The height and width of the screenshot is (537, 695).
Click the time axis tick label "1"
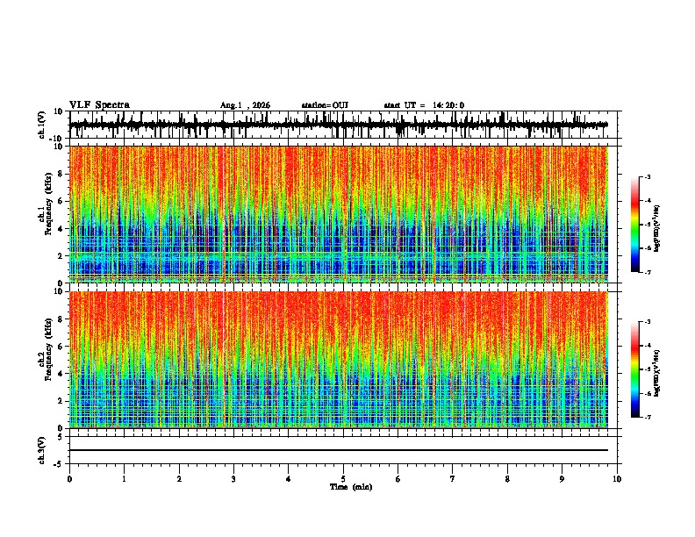point(125,479)
